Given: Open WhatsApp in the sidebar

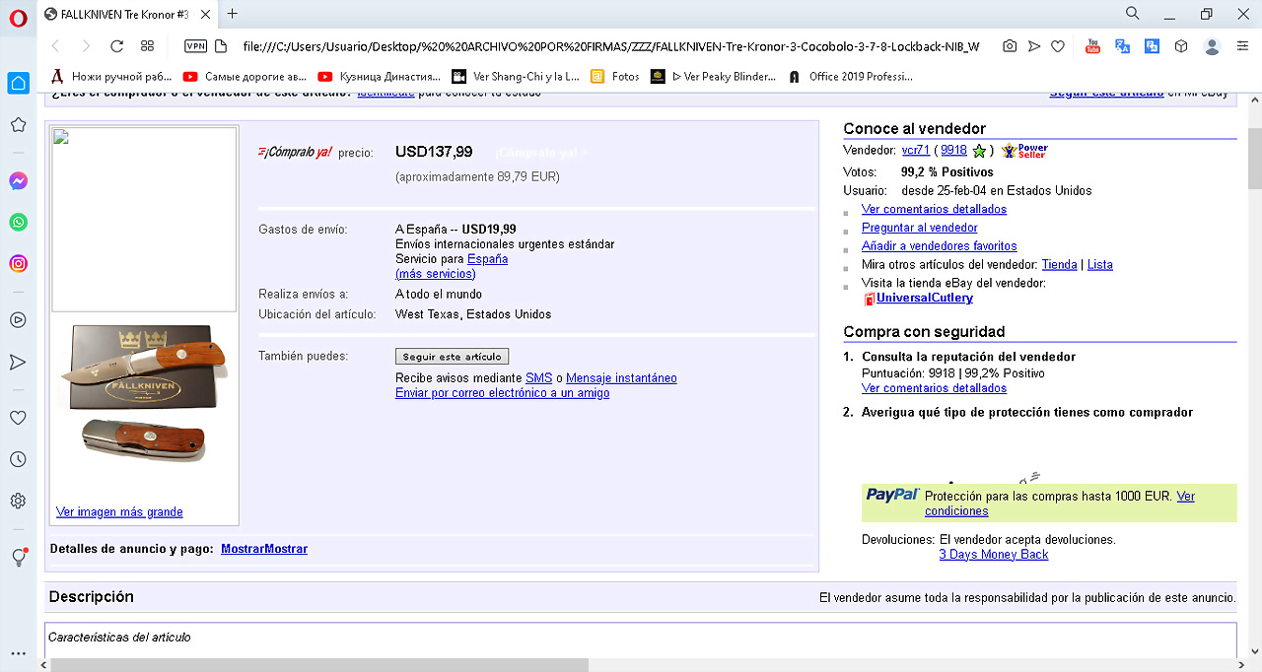Looking at the screenshot, I should (18, 223).
